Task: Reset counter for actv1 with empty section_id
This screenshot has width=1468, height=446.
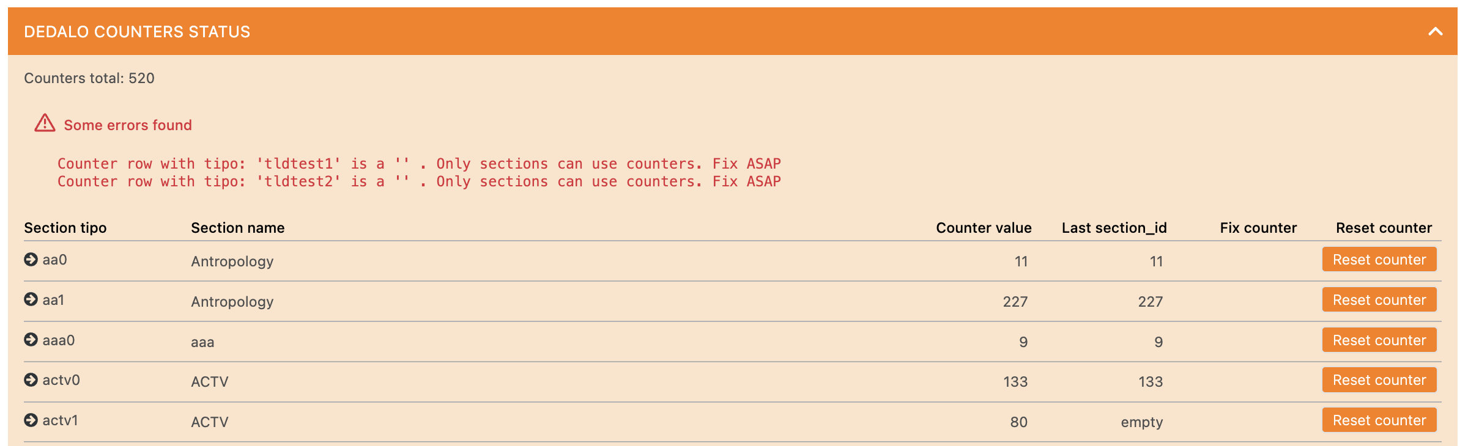Action: (x=1379, y=420)
